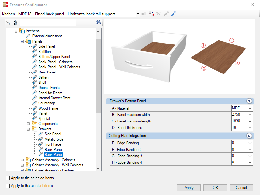This screenshot has height=195, width=260.
Task: Click the Cancel button
Action: coord(241,188)
